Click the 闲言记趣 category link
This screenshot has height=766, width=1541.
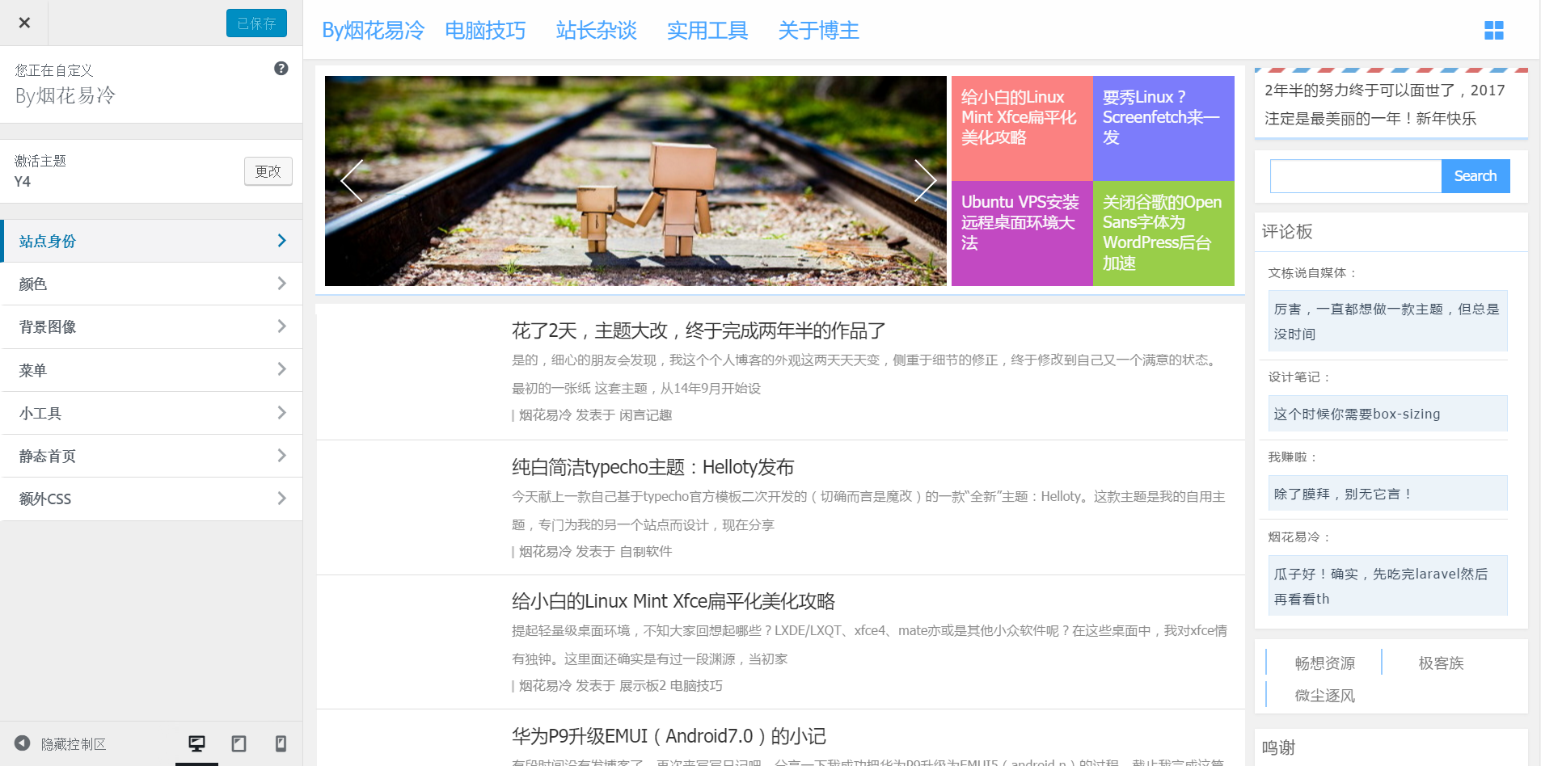pyautogui.click(x=646, y=415)
